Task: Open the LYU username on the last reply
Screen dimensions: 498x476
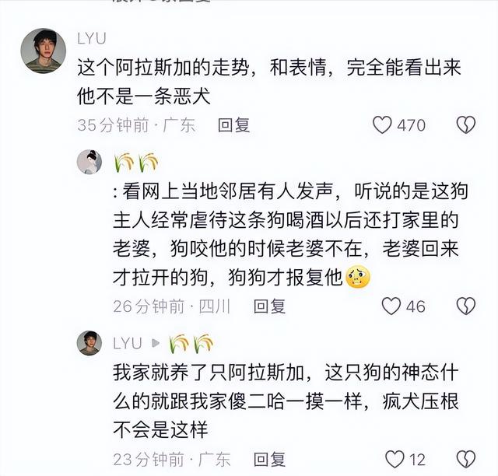Action: click(x=127, y=342)
